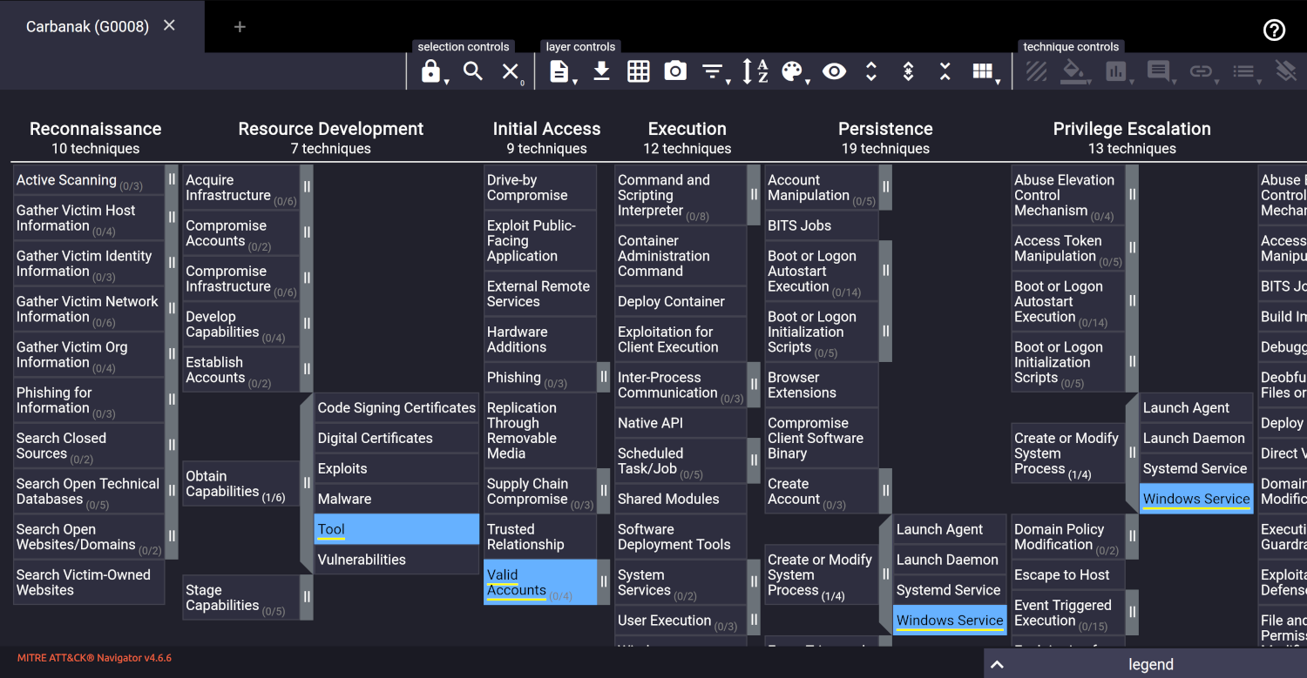This screenshot has height=678, width=1307.
Task: Open the background color fill bucket
Action: click(x=1073, y=71)
